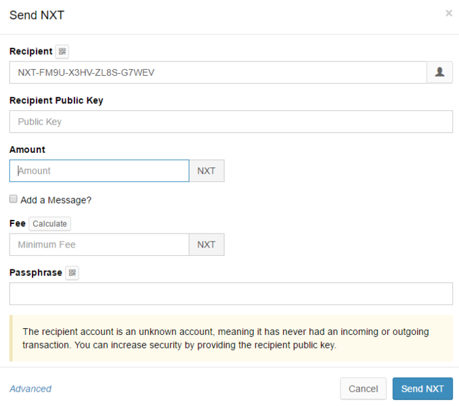Screen dimensions: 459x406
Task: Click the Recipient address field
Action: click(217, 72)
